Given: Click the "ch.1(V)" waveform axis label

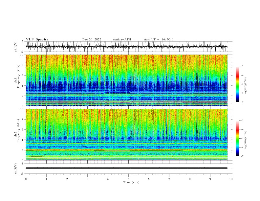Looking at the screenshot, I should [16, 47].
